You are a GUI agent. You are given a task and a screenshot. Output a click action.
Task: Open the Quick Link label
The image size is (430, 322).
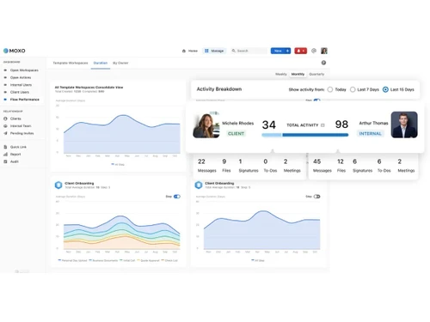click(x=18, y=147)
